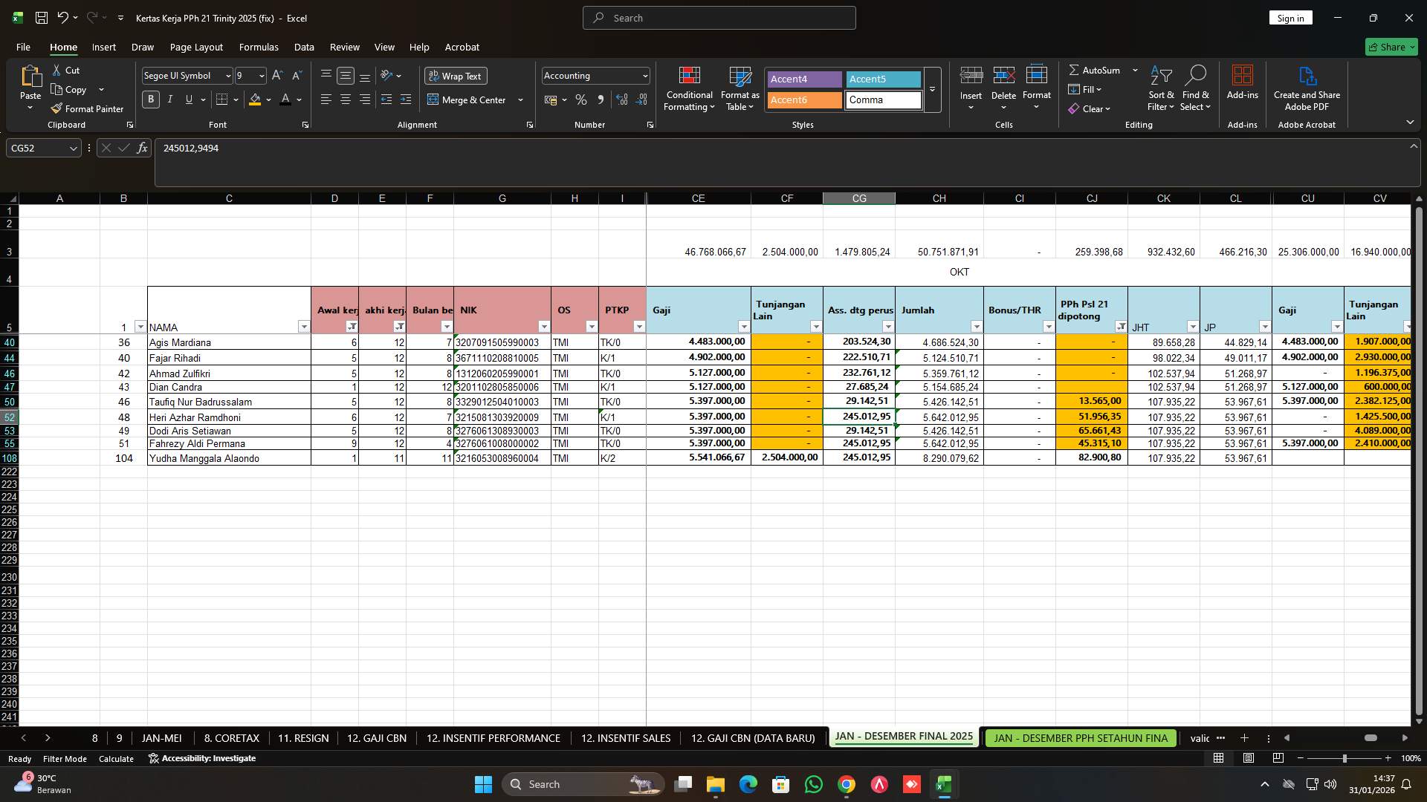Open Sort & Filter options
The image size is (1427, 802).
[1160, 88]
